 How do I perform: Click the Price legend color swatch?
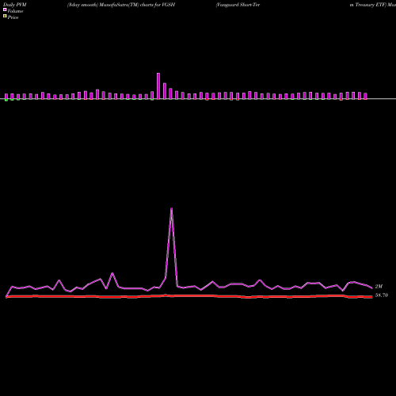point(5,17)
